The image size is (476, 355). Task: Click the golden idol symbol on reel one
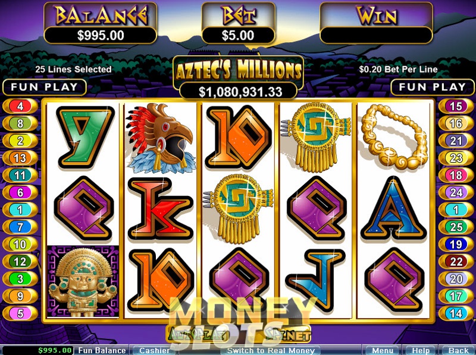(83, 282)
